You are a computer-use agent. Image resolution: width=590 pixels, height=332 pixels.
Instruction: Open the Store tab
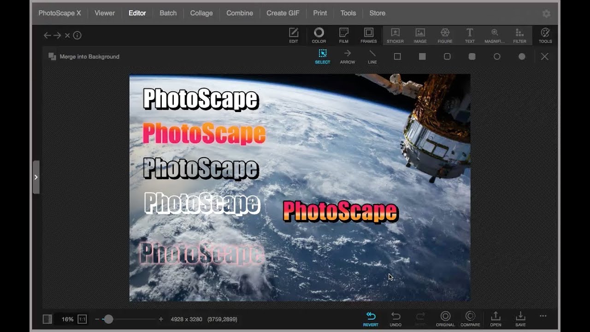point(377,13)
